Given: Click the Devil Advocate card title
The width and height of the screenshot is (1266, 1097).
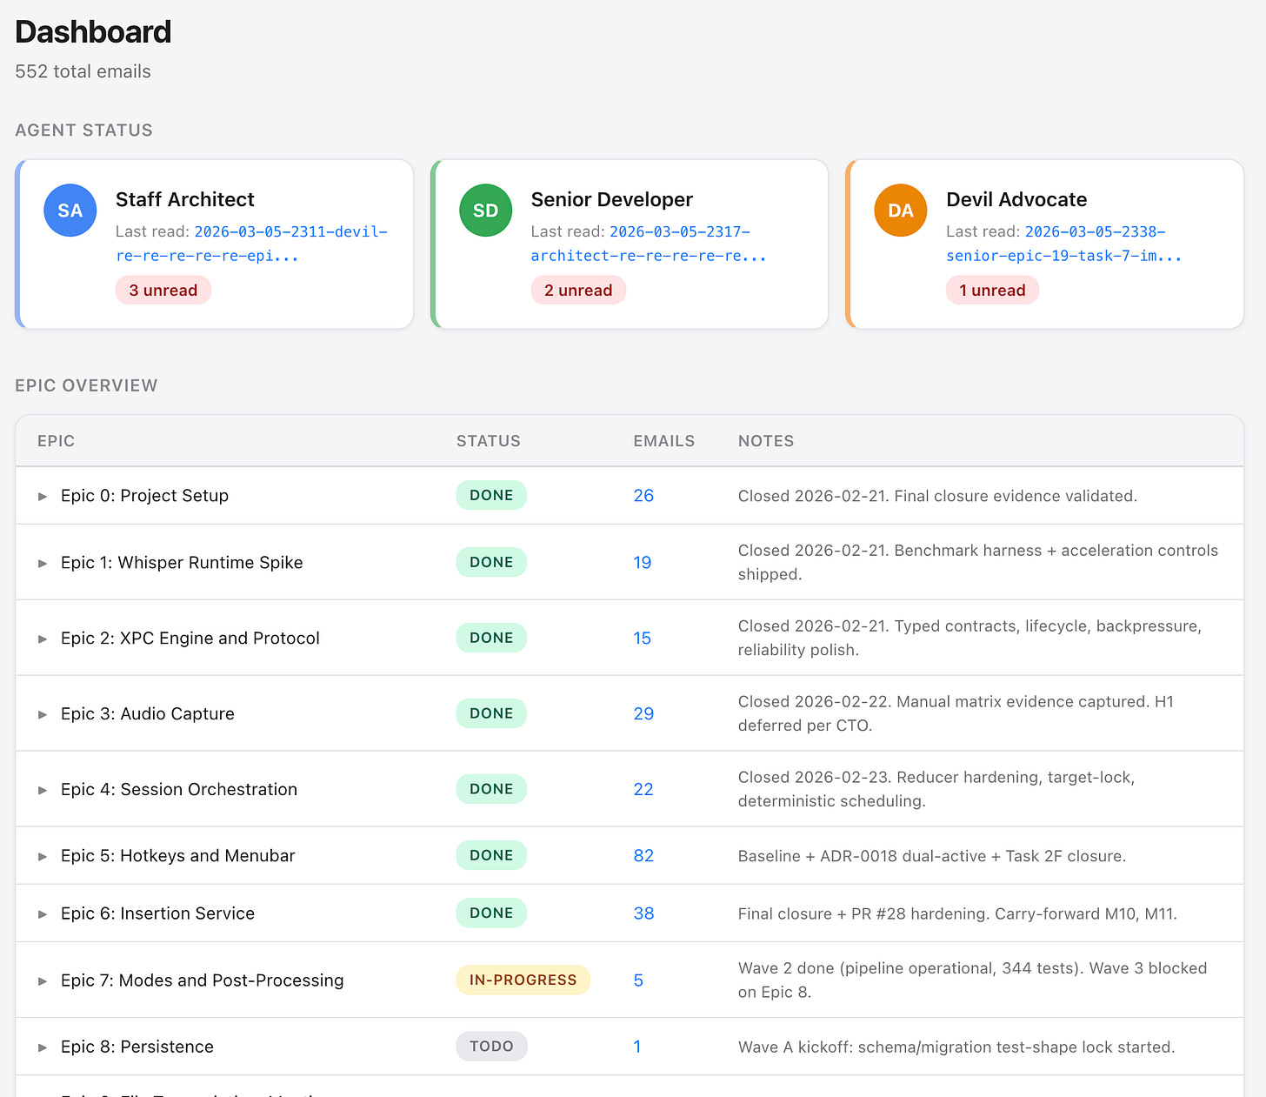Looking at the screenshot, I should (x=1016, y=199).
